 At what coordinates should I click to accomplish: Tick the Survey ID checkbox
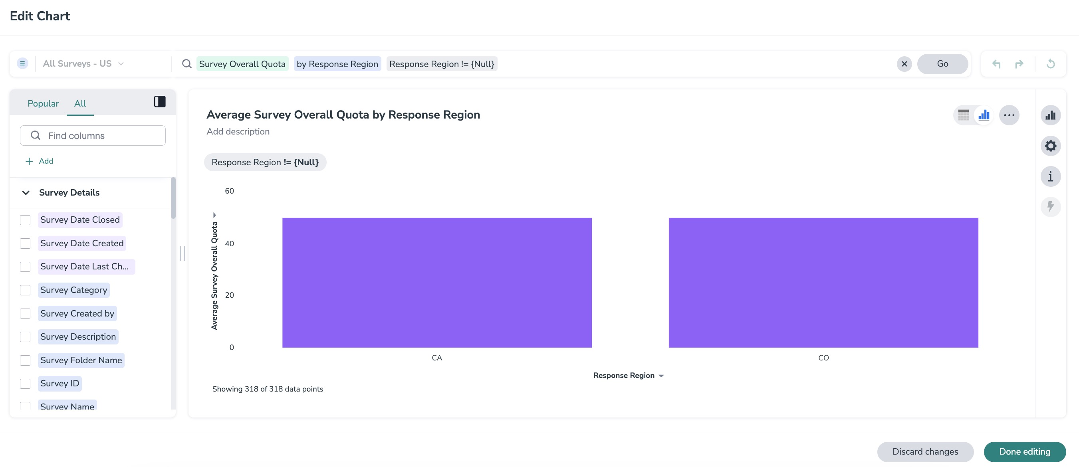click(25, 384)
